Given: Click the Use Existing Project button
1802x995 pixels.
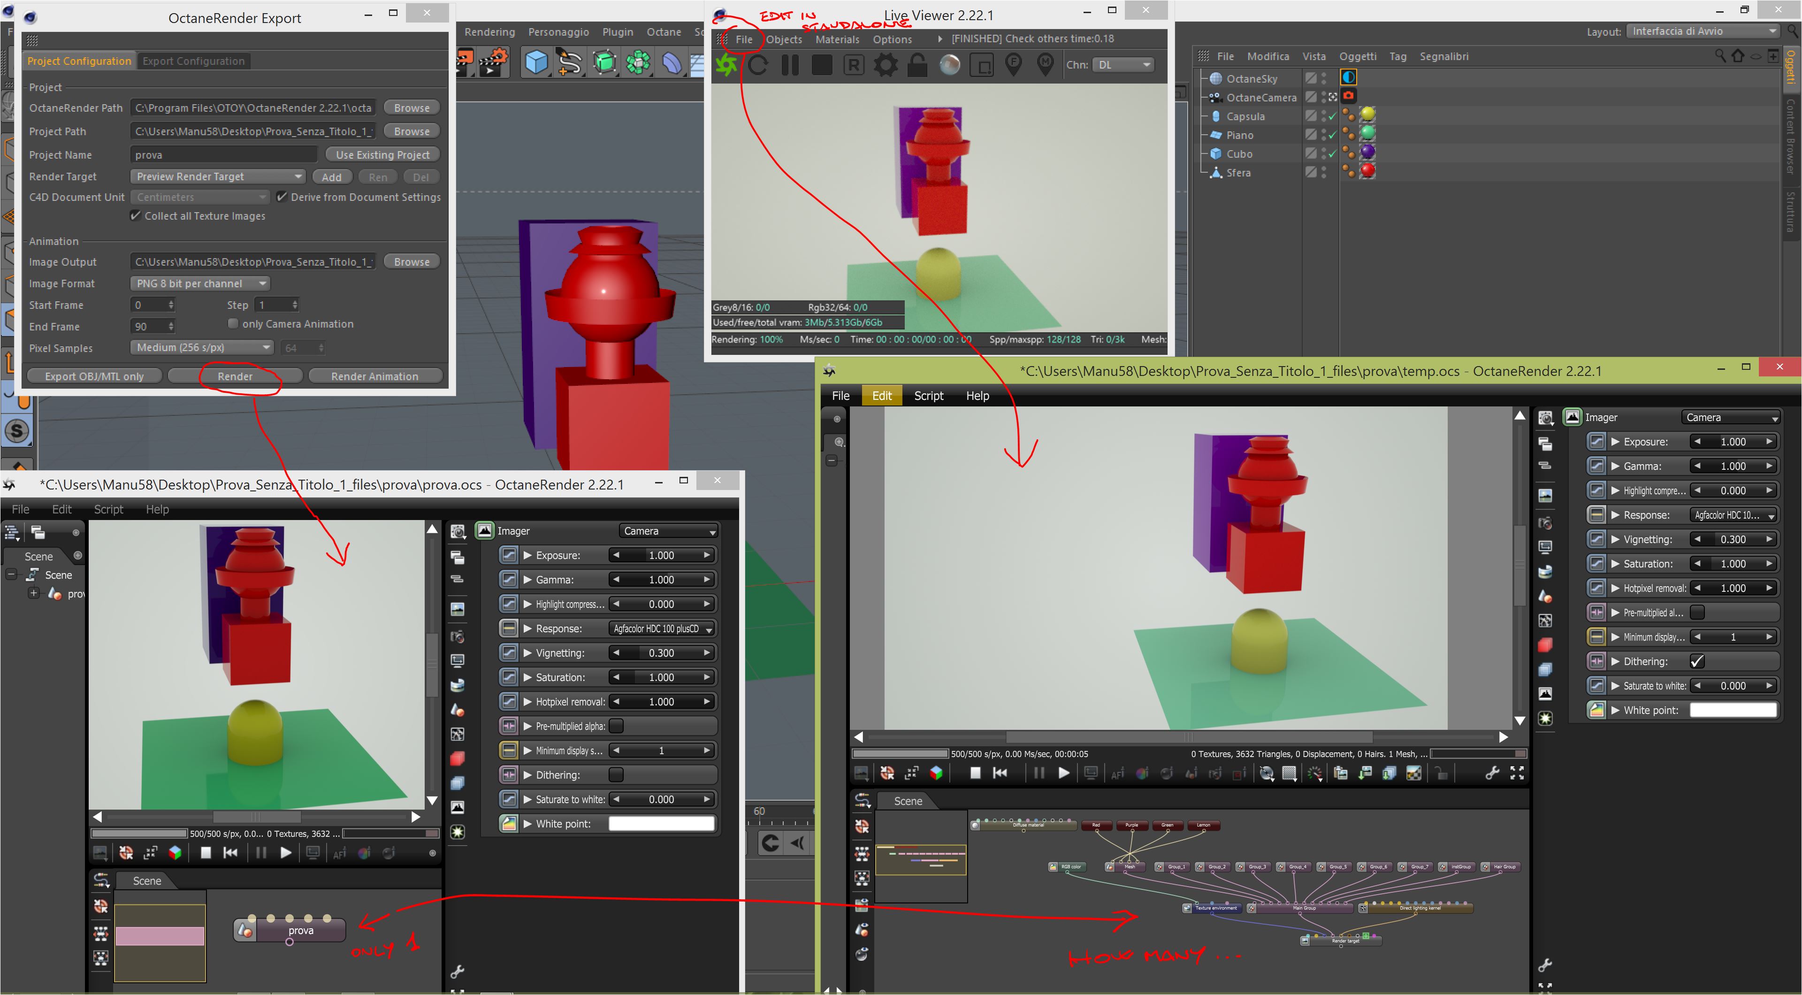Looking at the screenshot, I should tap(382, 154).
